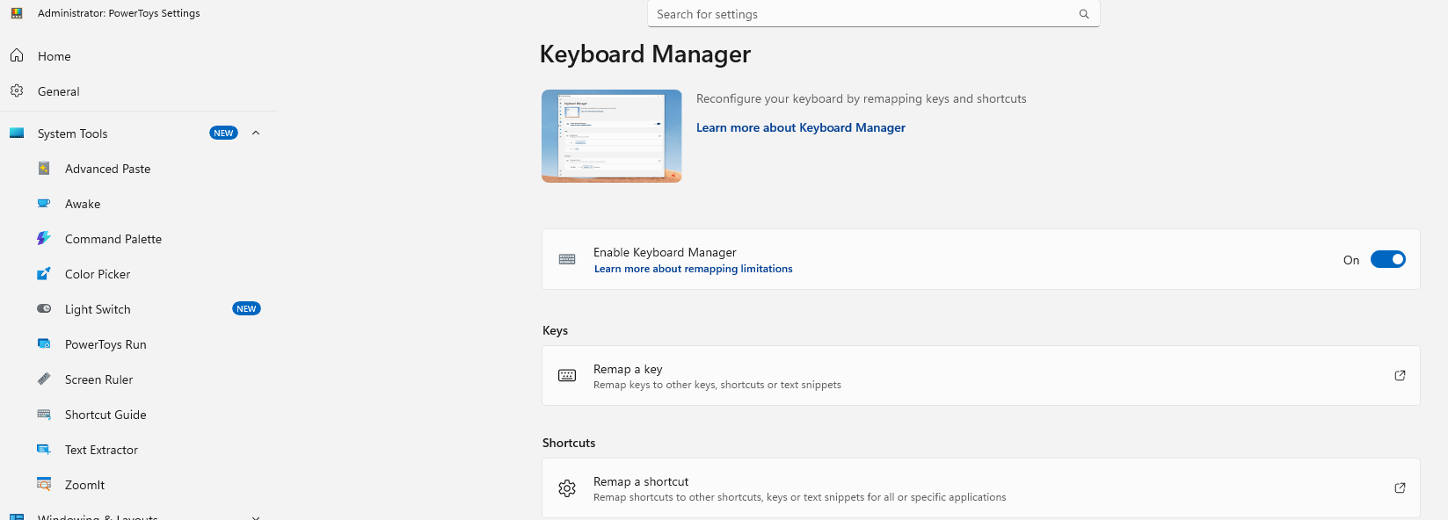
Task: Click the Command Palette lightning icon
Action: click(x=44, y=239)
